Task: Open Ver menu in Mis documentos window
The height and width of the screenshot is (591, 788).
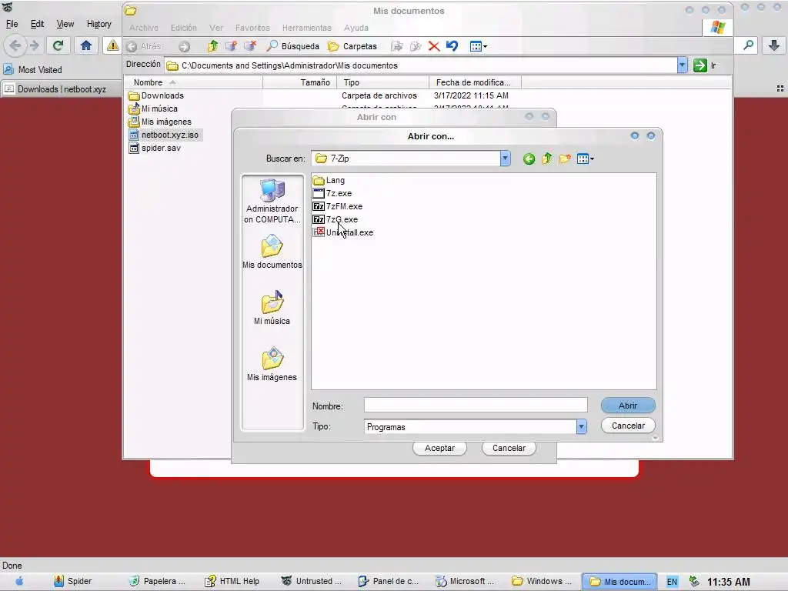Action: click(x=216, y=28)
